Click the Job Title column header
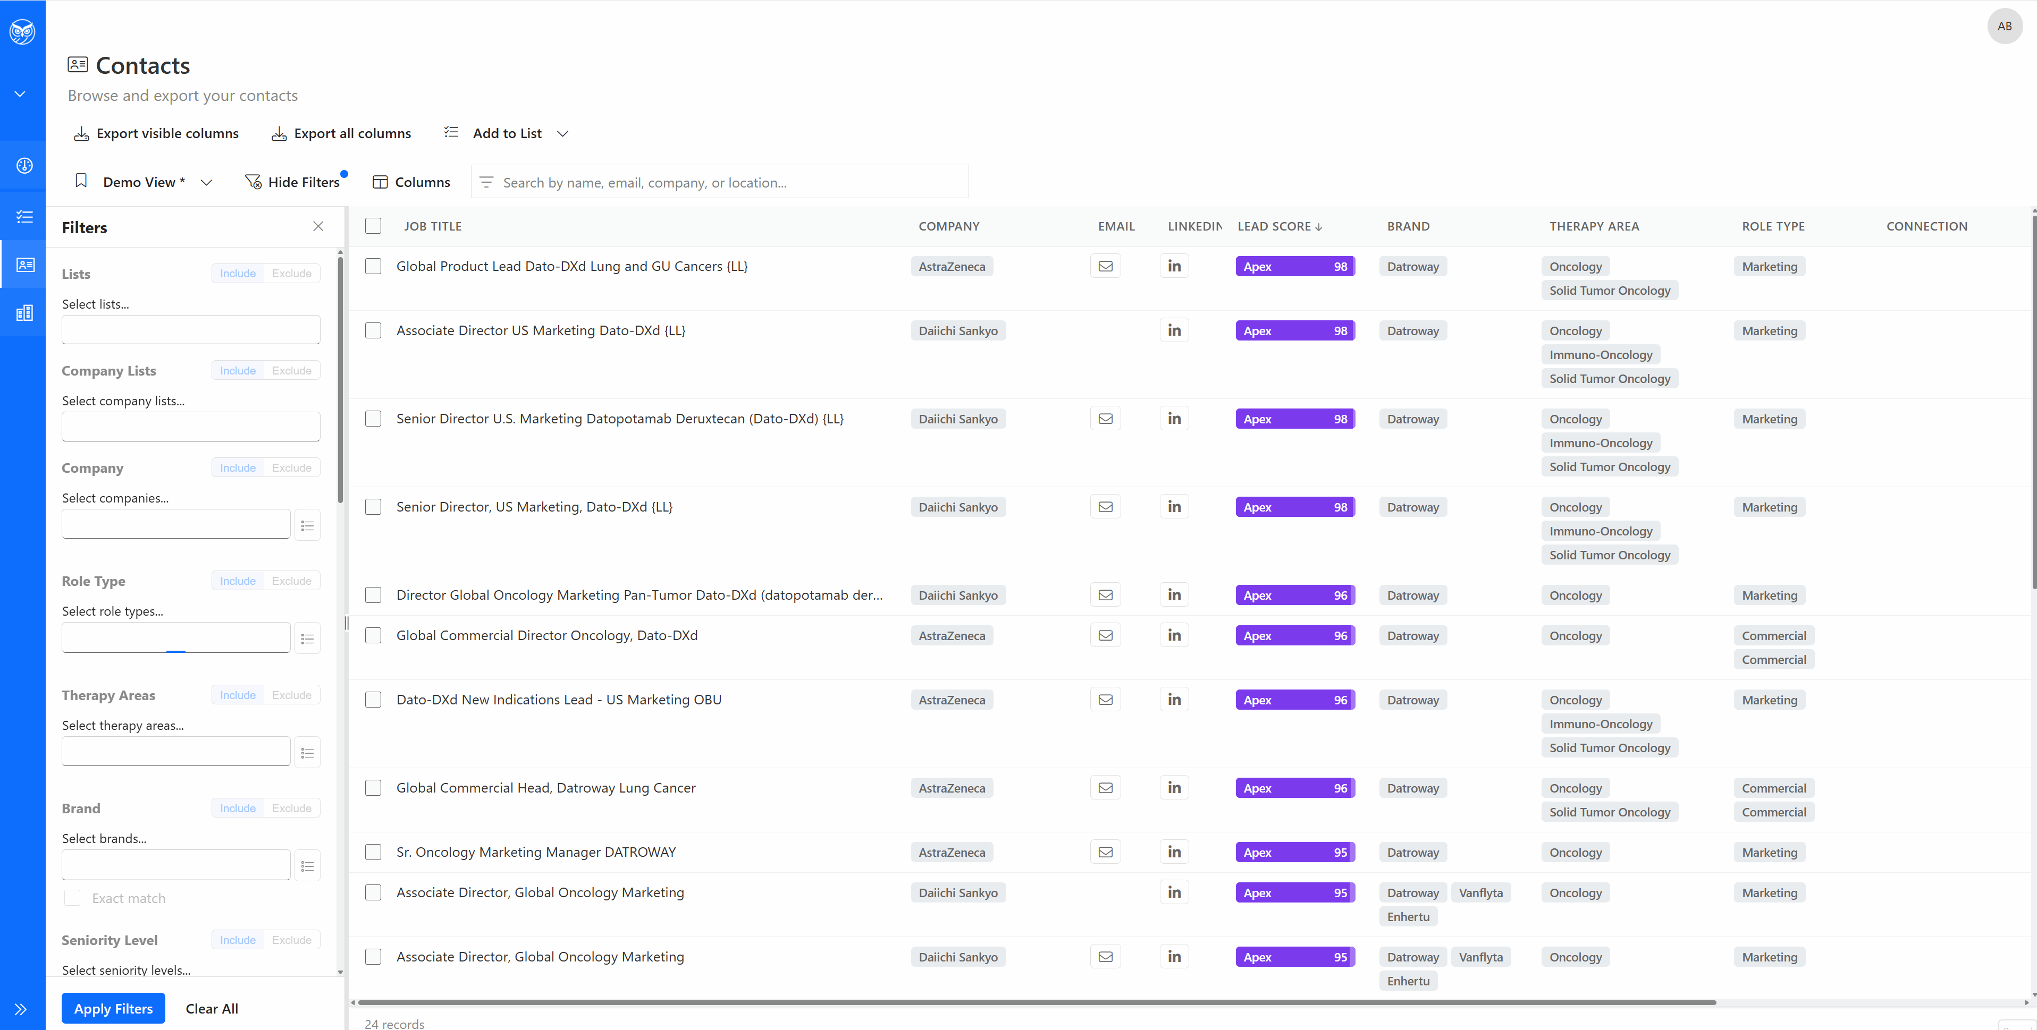Viewport: 2037px width, 1030px height. 433,226
